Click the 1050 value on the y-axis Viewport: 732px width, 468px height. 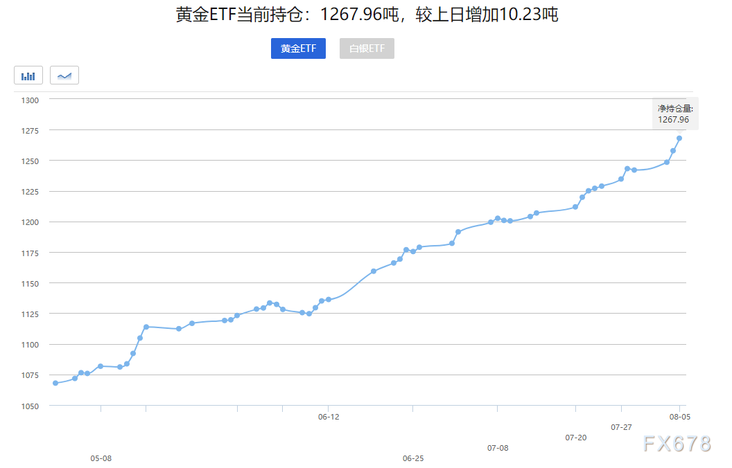pyautogui.click(x=31, y=406)
